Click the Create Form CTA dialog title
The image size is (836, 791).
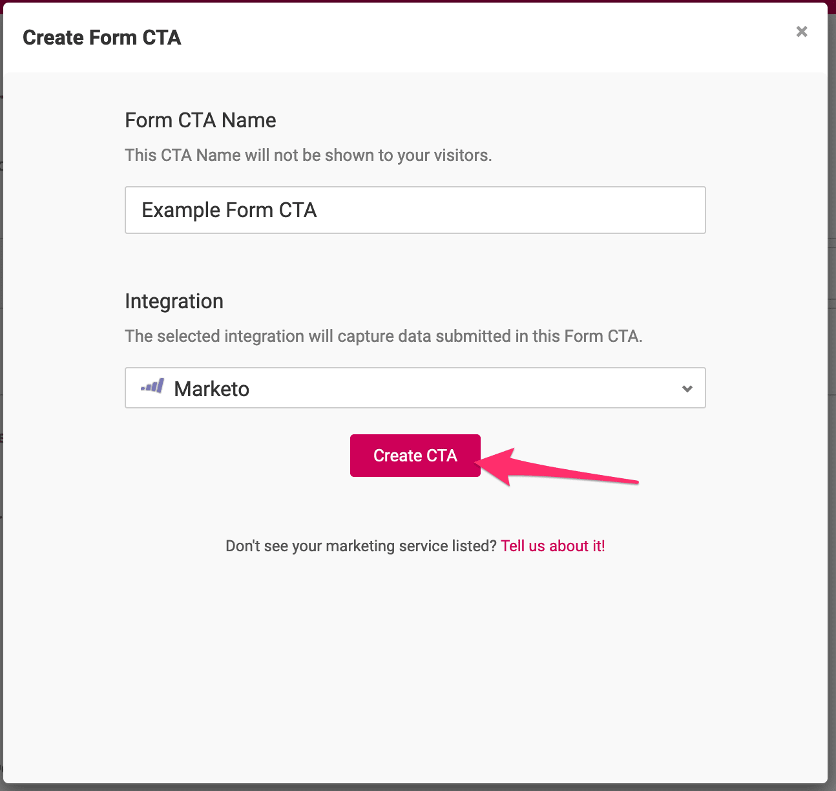(102, 37)
